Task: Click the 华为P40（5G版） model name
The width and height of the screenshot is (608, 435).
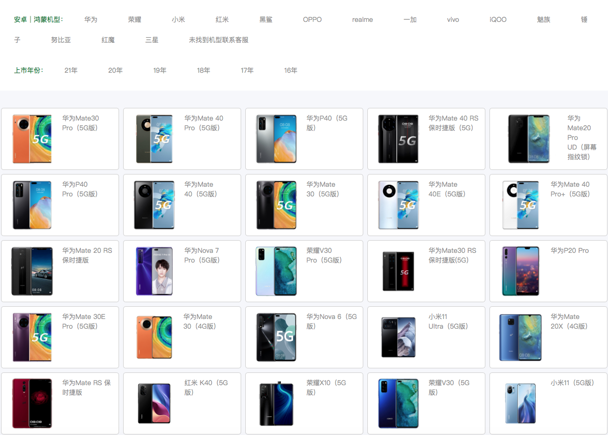Action: tap(327, 123)
